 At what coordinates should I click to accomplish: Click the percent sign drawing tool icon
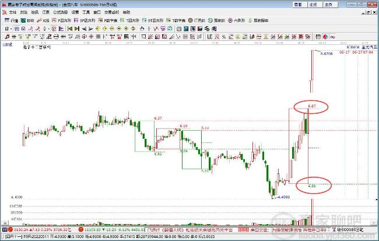click(224, 37)
